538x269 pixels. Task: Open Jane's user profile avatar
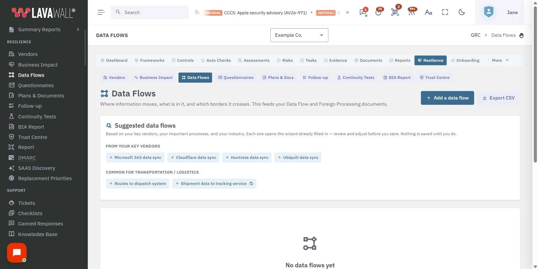coord(489,12)
